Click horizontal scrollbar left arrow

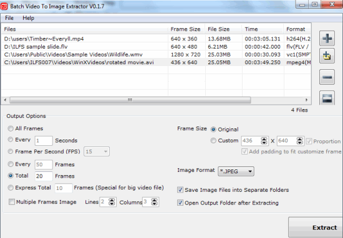click(5, 100)
